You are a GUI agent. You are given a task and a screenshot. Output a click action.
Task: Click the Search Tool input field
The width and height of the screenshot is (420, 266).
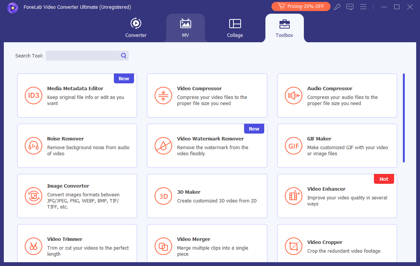[87, 56]
